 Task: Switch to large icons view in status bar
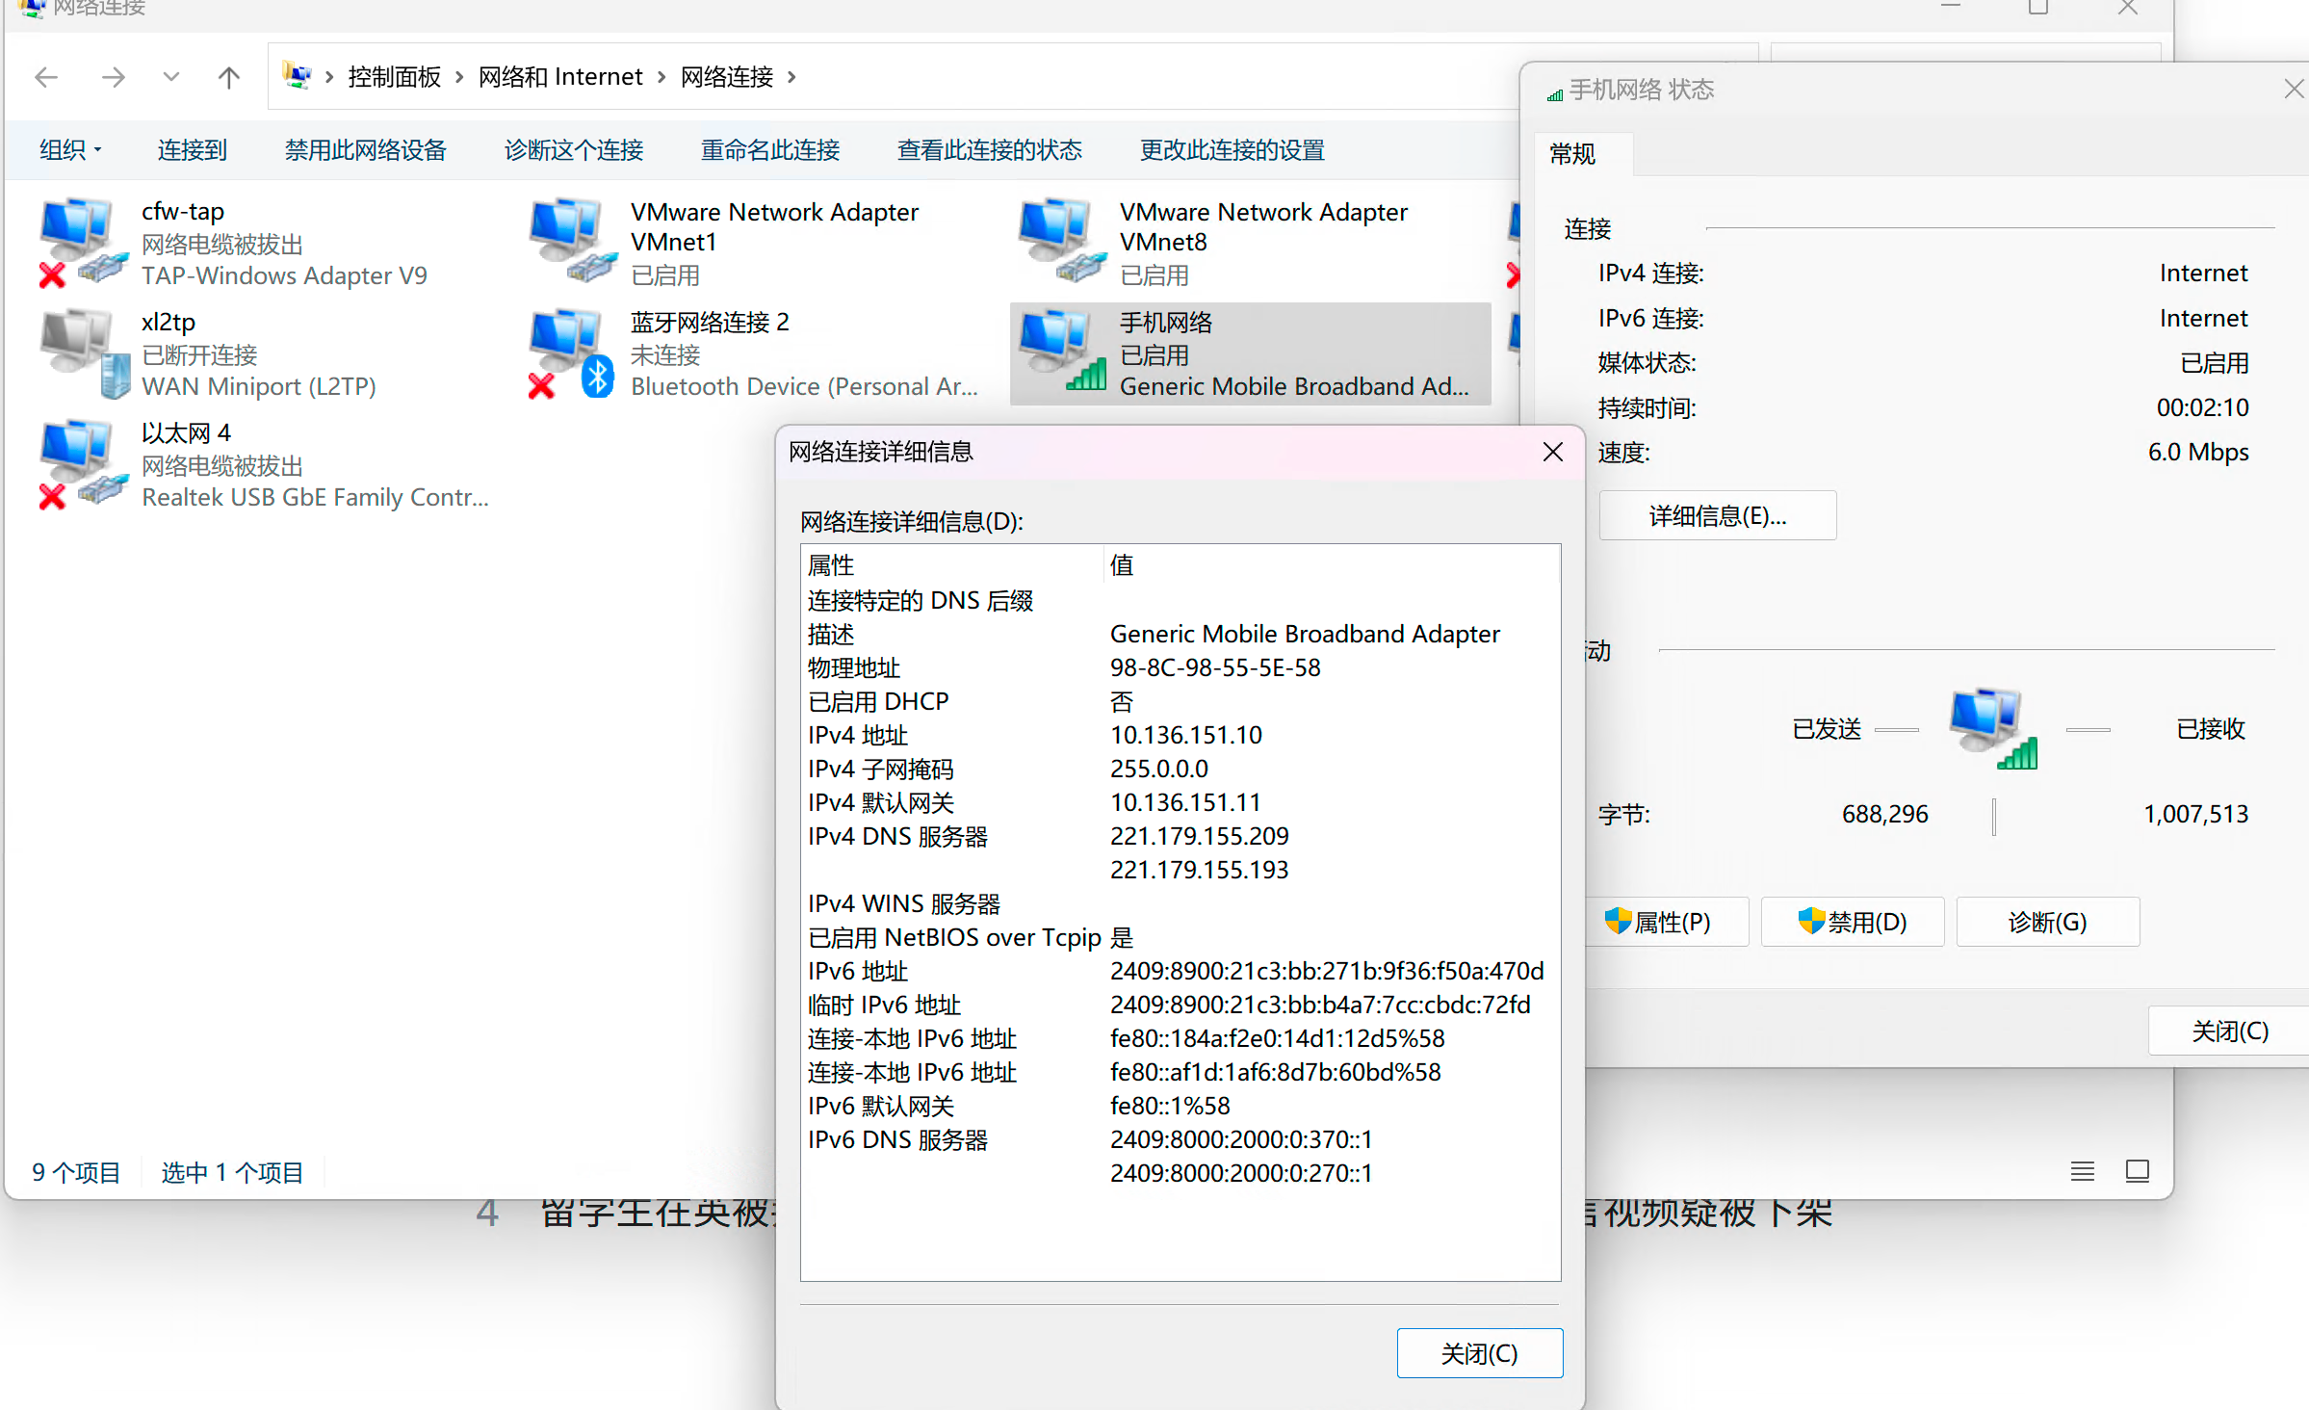(2138, 1170)
